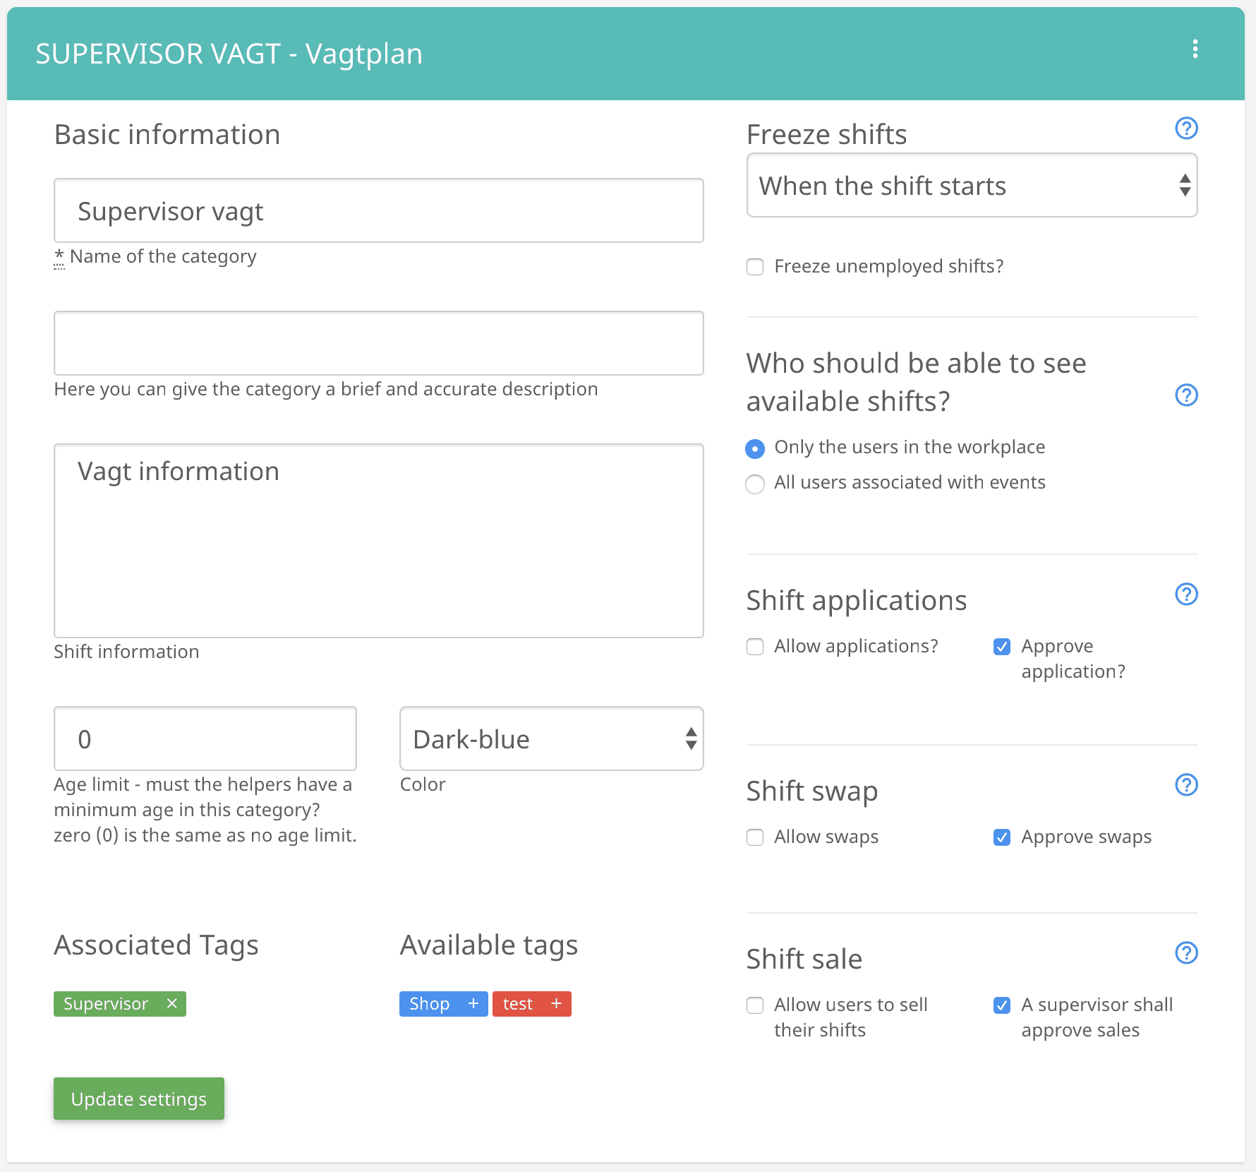This screenshot has width=1256, height=1172.
Task: Open the three-dot options menu in header
Action: [x=1195, y=49]
